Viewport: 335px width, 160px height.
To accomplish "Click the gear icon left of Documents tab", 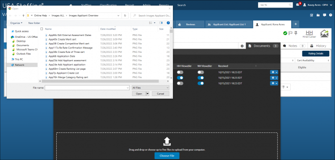I will pyautogui.click(x=242, y=46).
